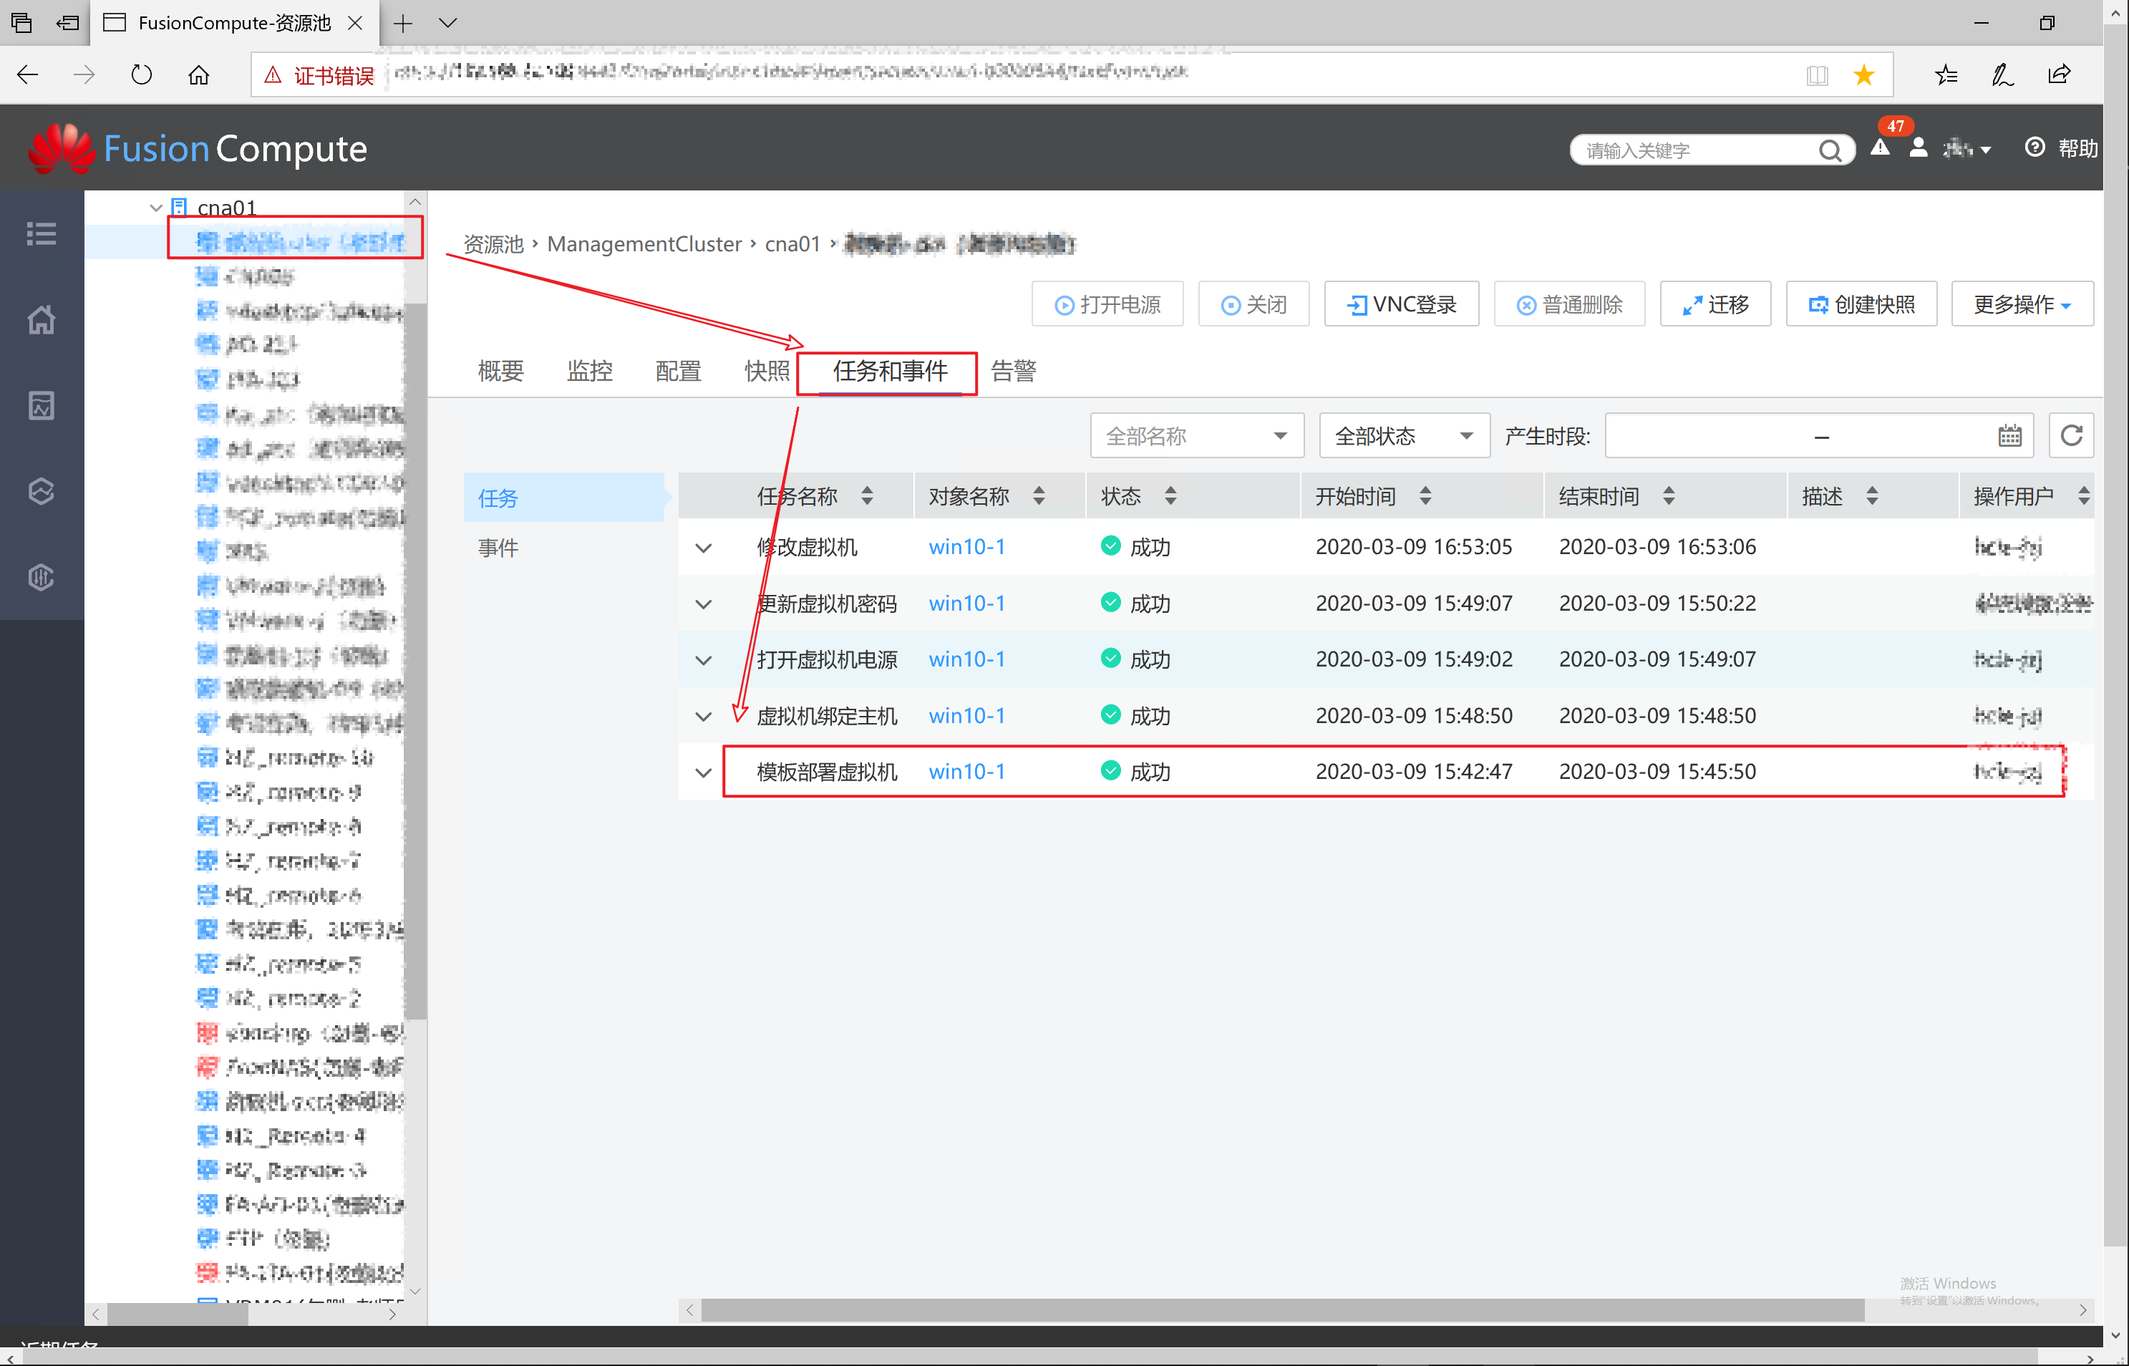Toggle sort on the status column

click(x=1170, y=496)
